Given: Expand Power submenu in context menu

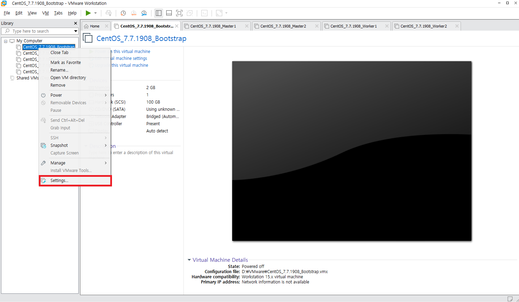Looking at the screenshot, I should [75, 95].
